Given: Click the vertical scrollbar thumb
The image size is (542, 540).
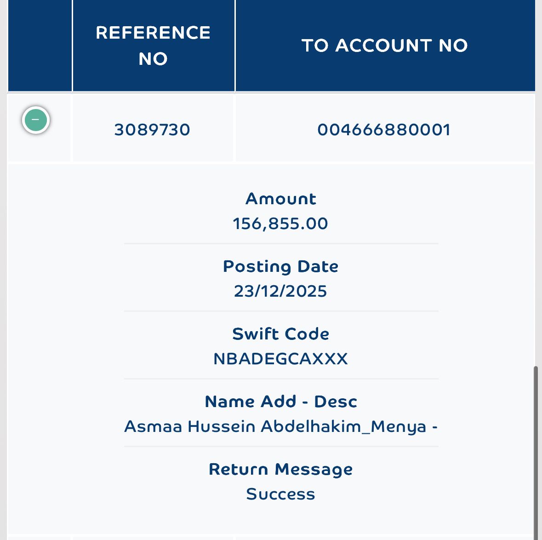Looking at the screenshot, I should pyautogui.click(x=536, y=453).
